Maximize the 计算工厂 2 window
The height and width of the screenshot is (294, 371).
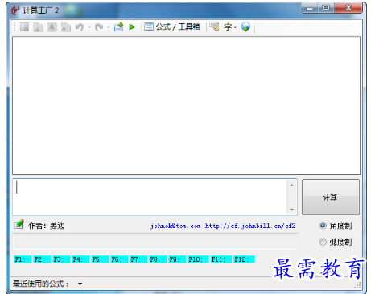tap(326, 8)
